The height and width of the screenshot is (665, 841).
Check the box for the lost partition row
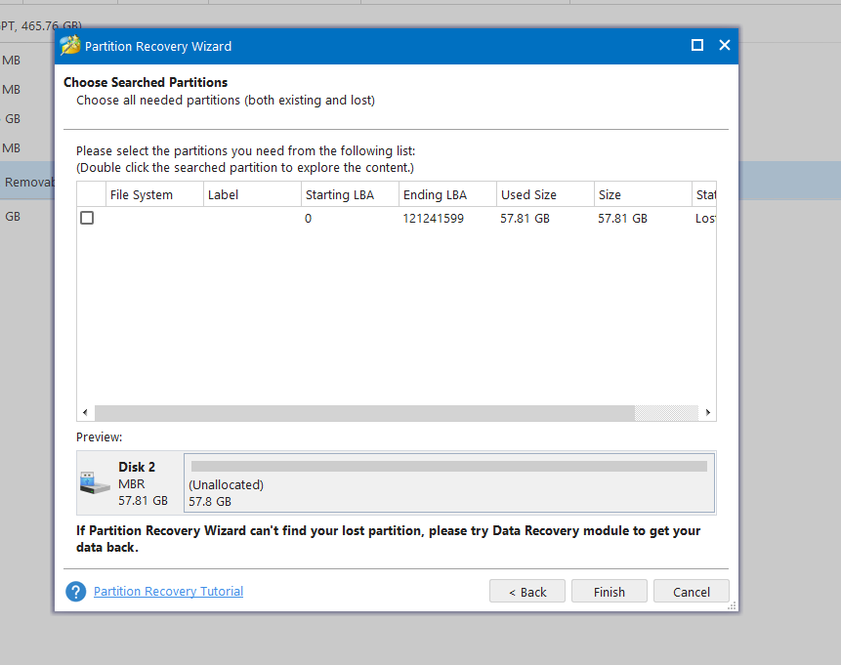87,219
